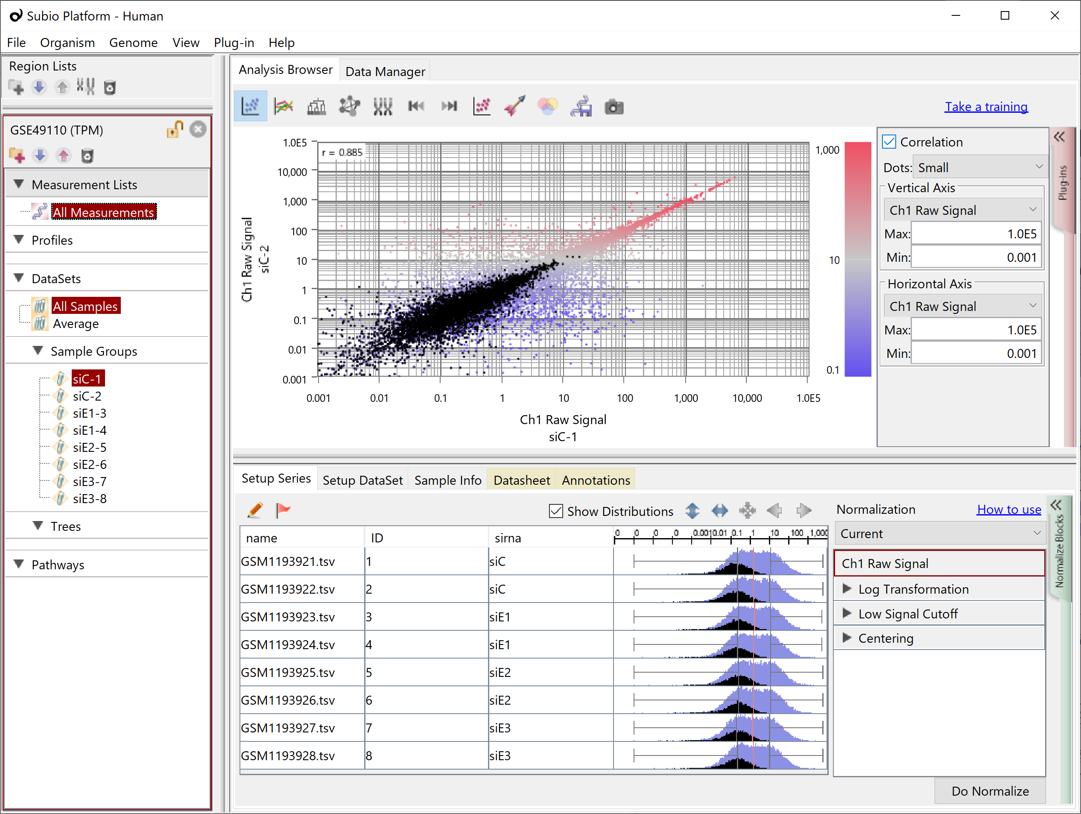Open the How to use link
Screen dimensions: 1081x814
[x=1009, y=509]
